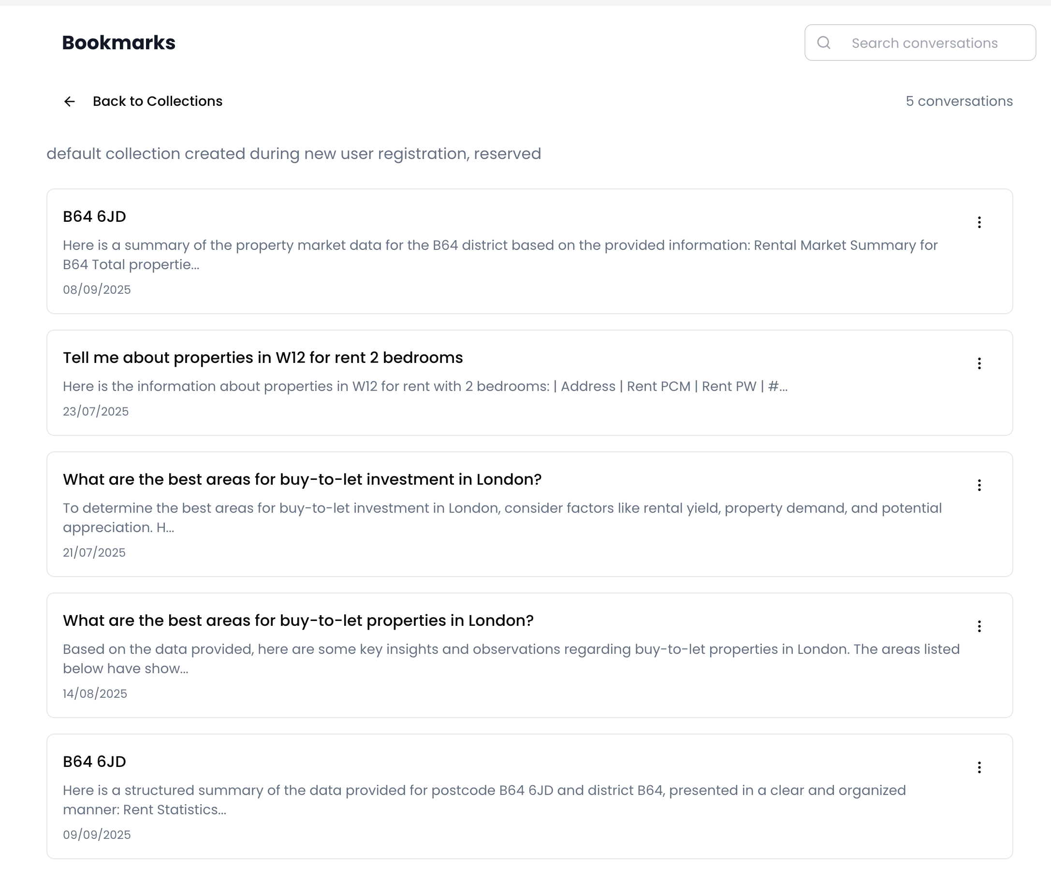Image resolution: width=1051 pixels, height=895 pixels.
Task: Open options menu for B64 6JD dated 08/09/2025
Action: coord(979,222)
